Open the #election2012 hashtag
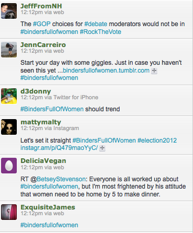The height and width of the screenshot is (233, 193). (x=157, y=141)
